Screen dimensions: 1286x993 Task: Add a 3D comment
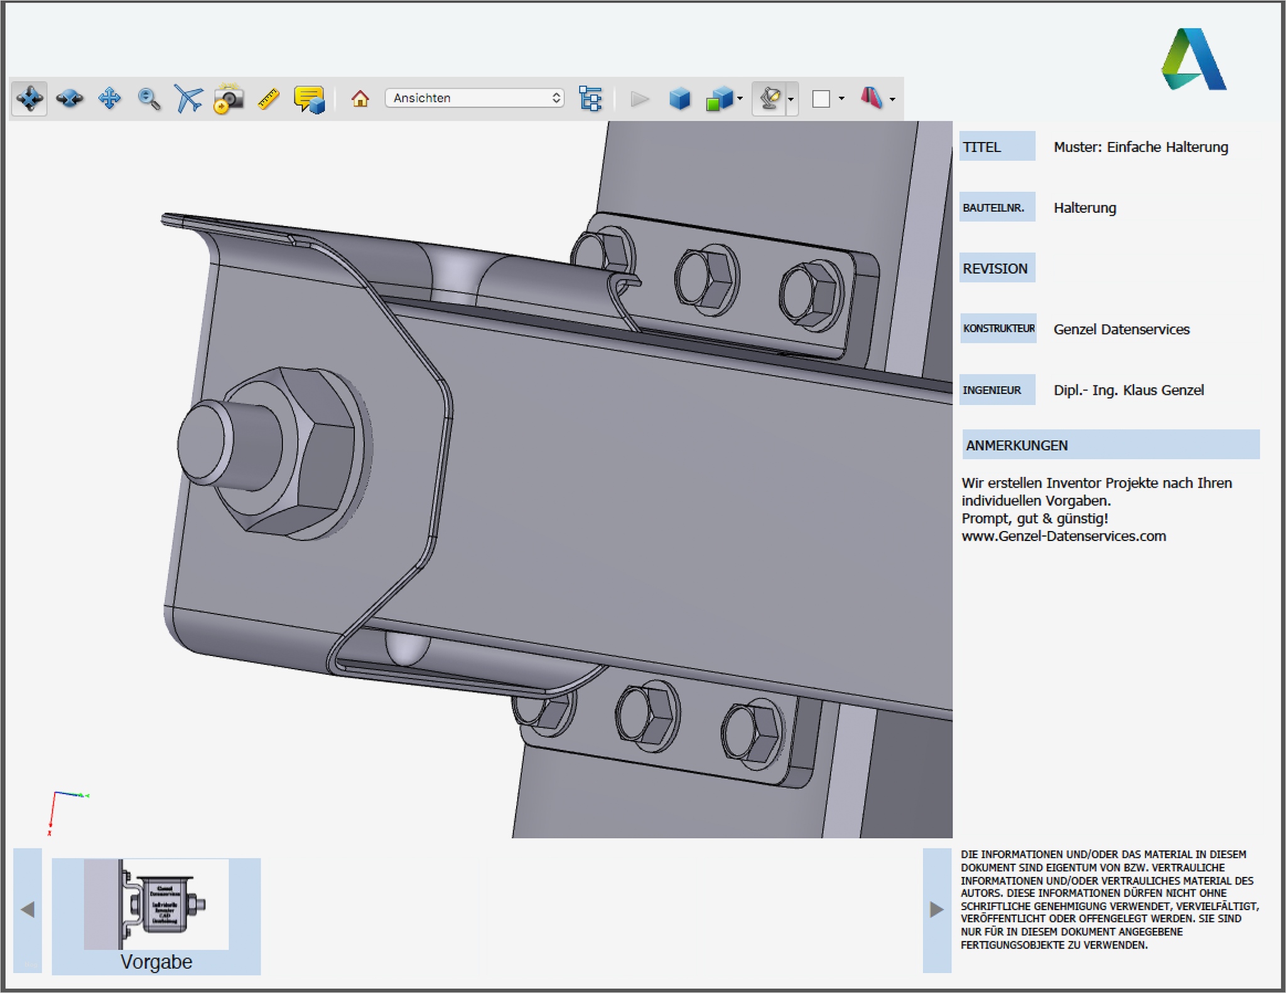309,99
